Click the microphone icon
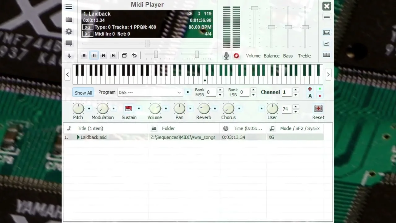Image resolution: width=396 pixels, height=223 pixels. click(x=226, y=56)
